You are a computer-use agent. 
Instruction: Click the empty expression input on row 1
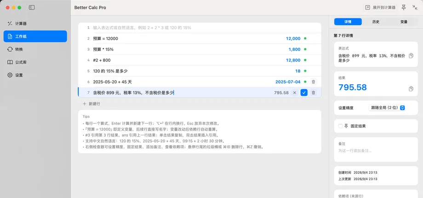click(x=200, y=27)
